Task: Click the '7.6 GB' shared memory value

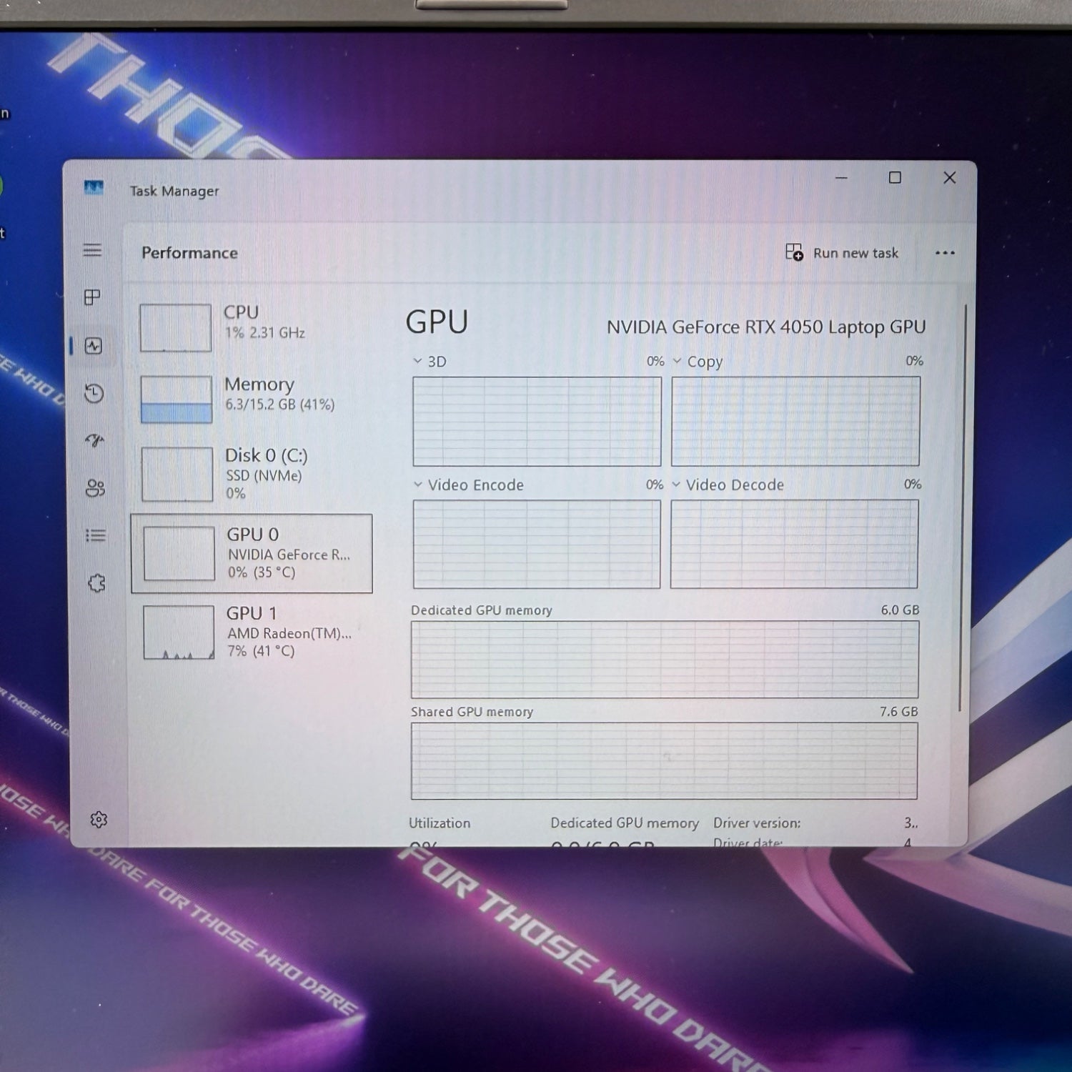Action: tap(899, 712)
